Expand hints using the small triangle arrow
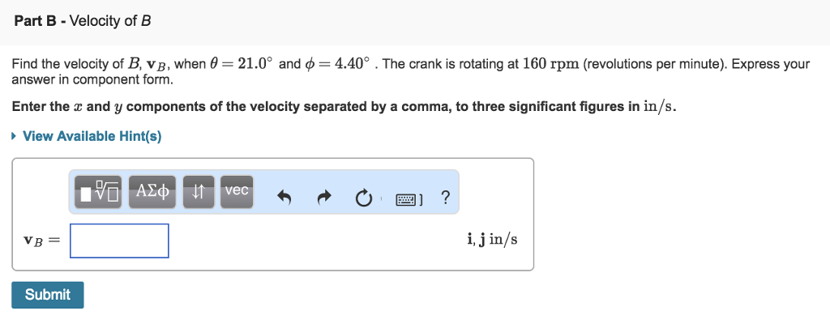Screen dimensions: 830x328 [x=15, y=137]
